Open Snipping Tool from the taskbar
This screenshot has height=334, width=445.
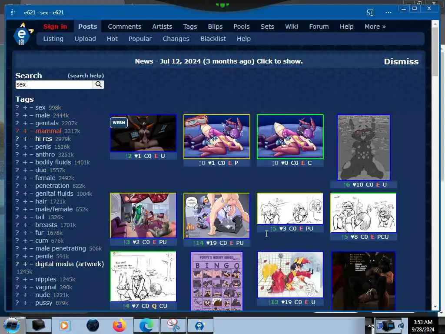[173, 325]
